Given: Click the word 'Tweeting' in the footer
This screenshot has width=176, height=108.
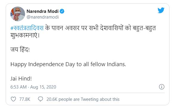Looking at the screenshot, I should coord(89,99).
